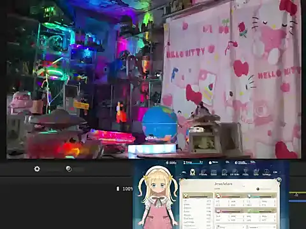Click the crossed swords stats header icon
The image size is (306, 229).
(x=186, y=196)
